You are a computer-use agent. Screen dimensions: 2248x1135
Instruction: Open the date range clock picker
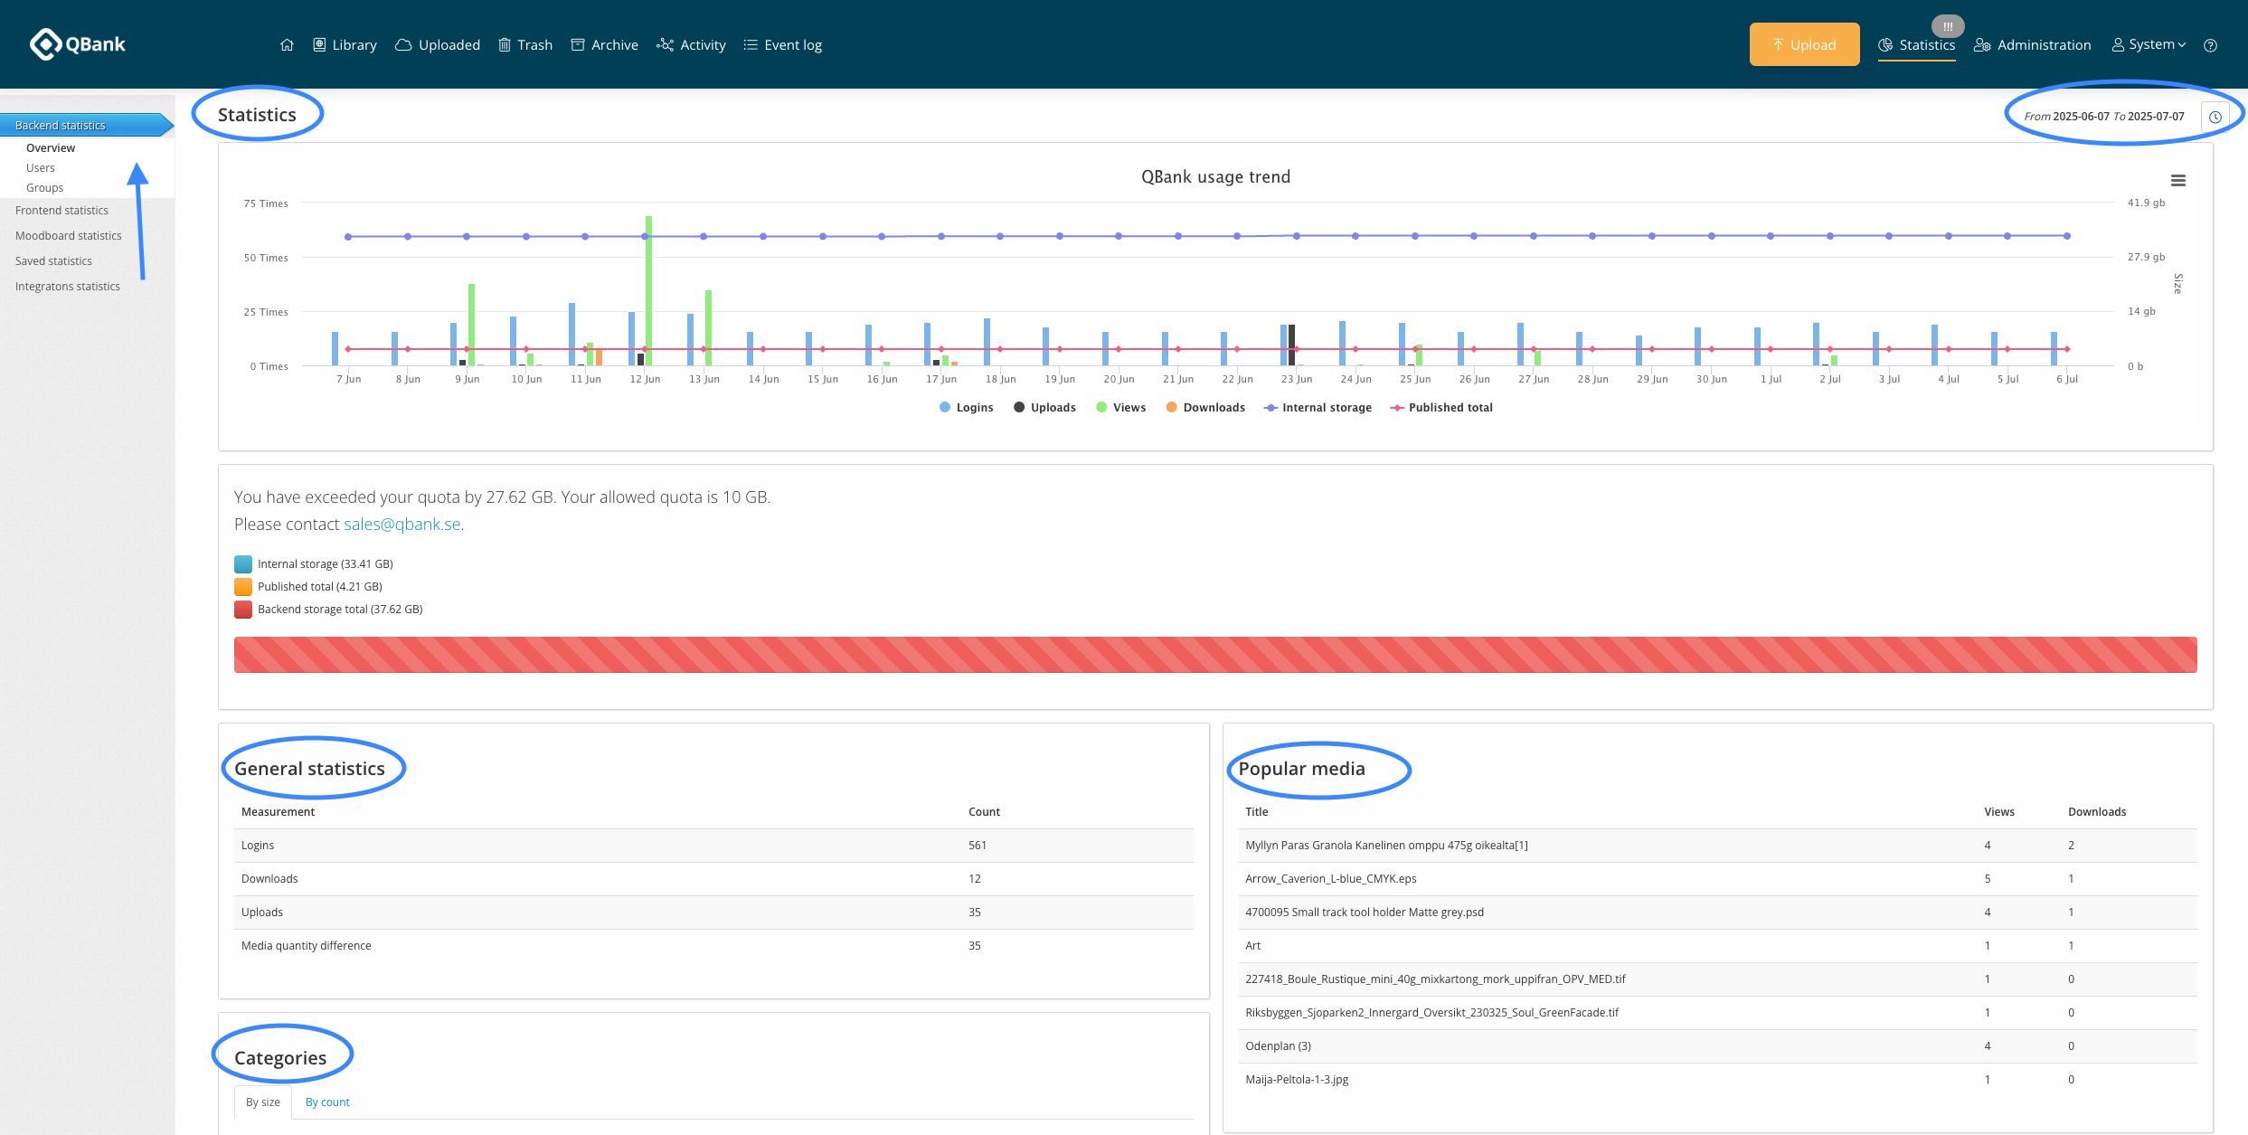coord(2215,117)
